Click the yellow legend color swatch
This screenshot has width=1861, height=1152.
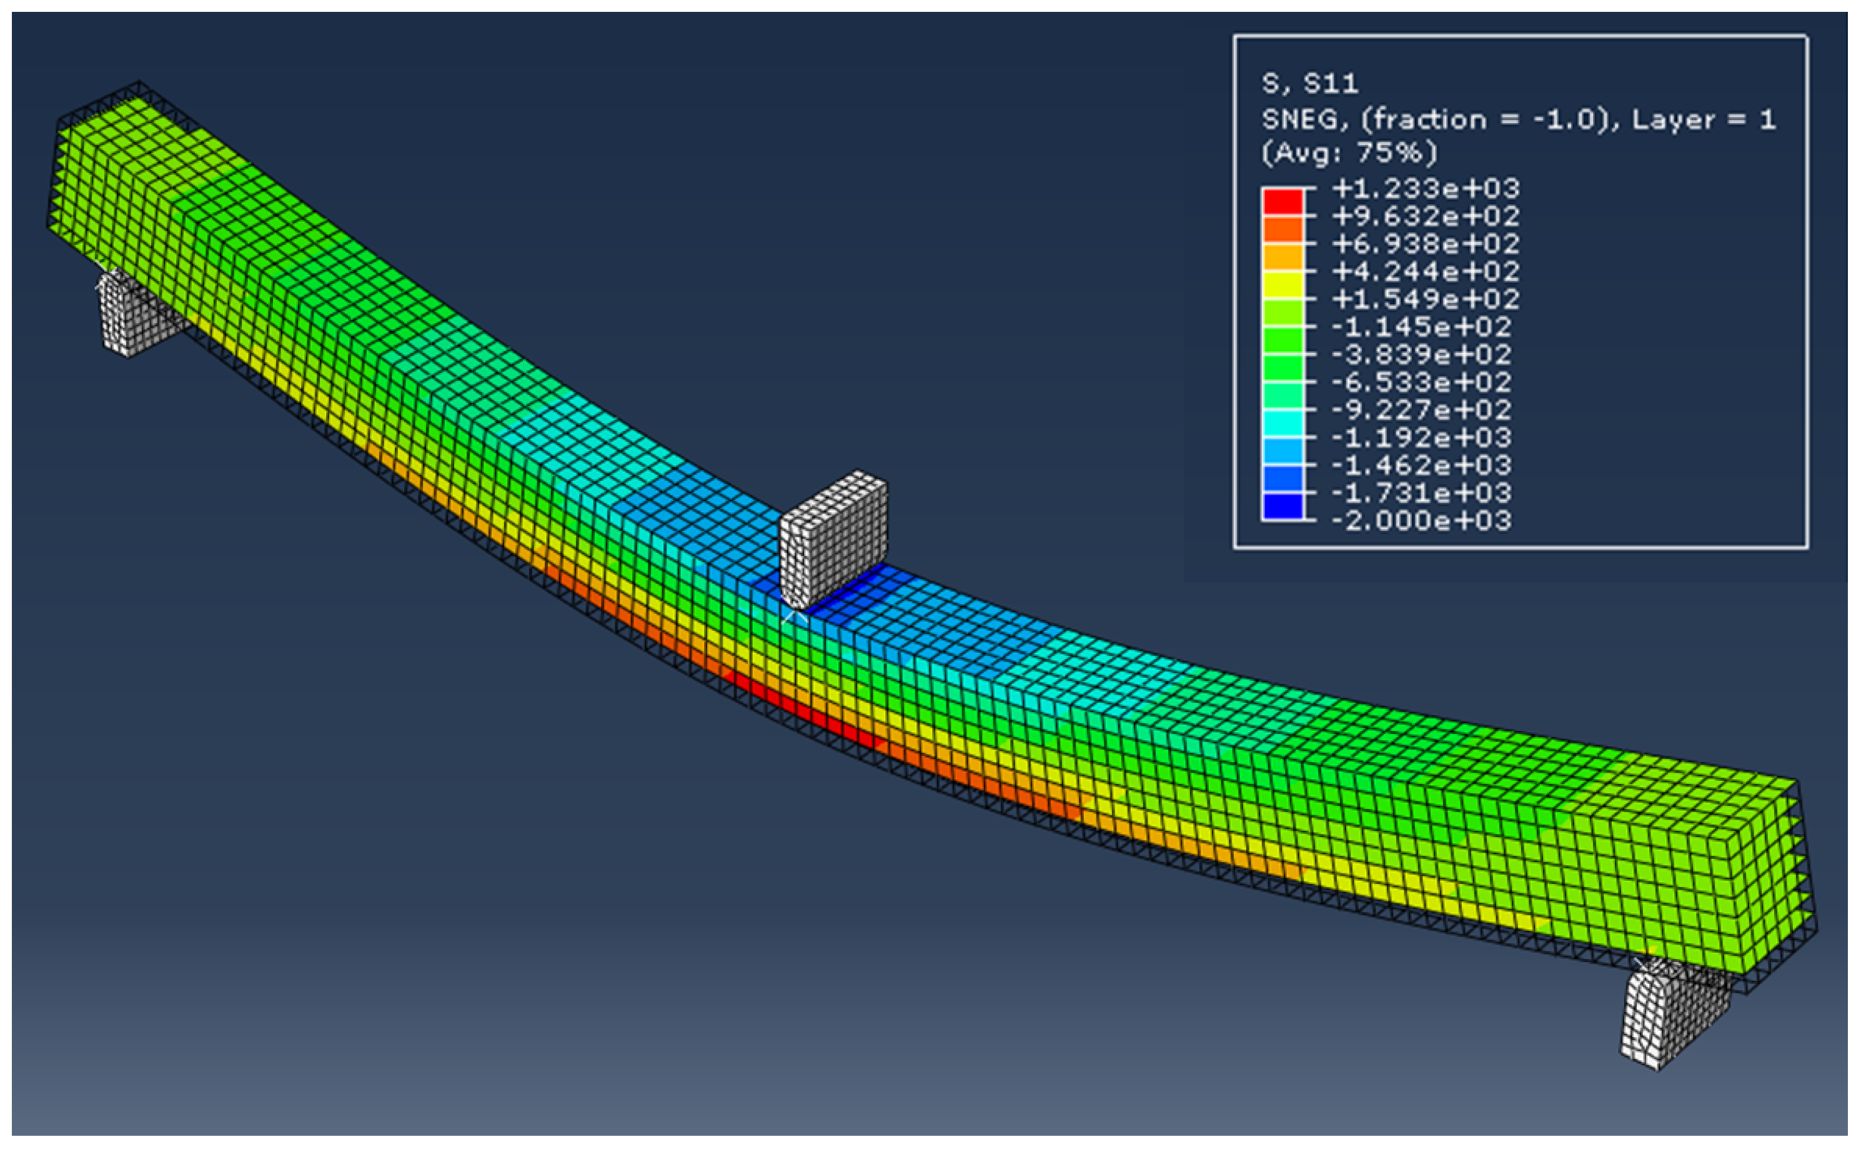pos(1283,285)
